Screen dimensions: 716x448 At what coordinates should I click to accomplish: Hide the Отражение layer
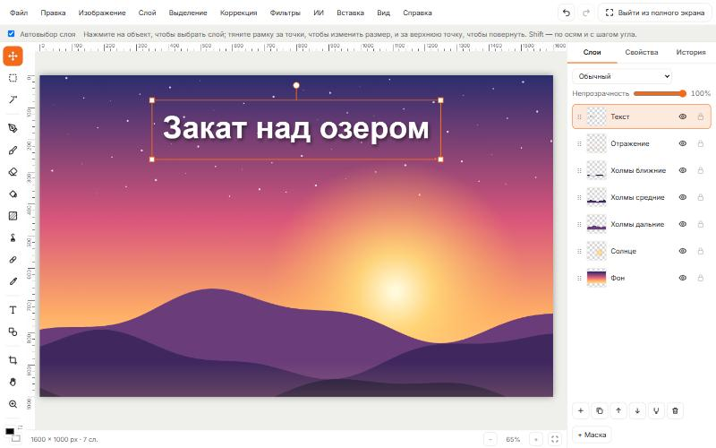click(683, 143)
